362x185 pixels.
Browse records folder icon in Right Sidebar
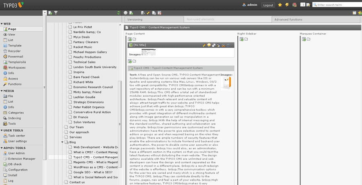246,39
